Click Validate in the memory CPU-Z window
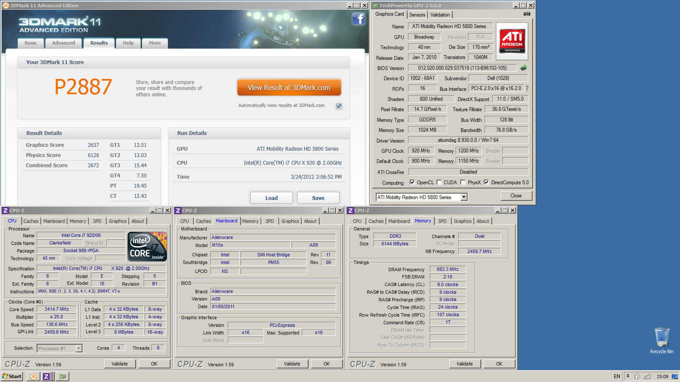The height and width of the screenshot is (382, 680). tap(465, 364)
